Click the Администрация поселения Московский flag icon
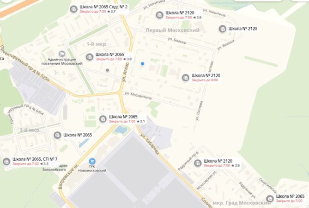 tap(62, 54)
